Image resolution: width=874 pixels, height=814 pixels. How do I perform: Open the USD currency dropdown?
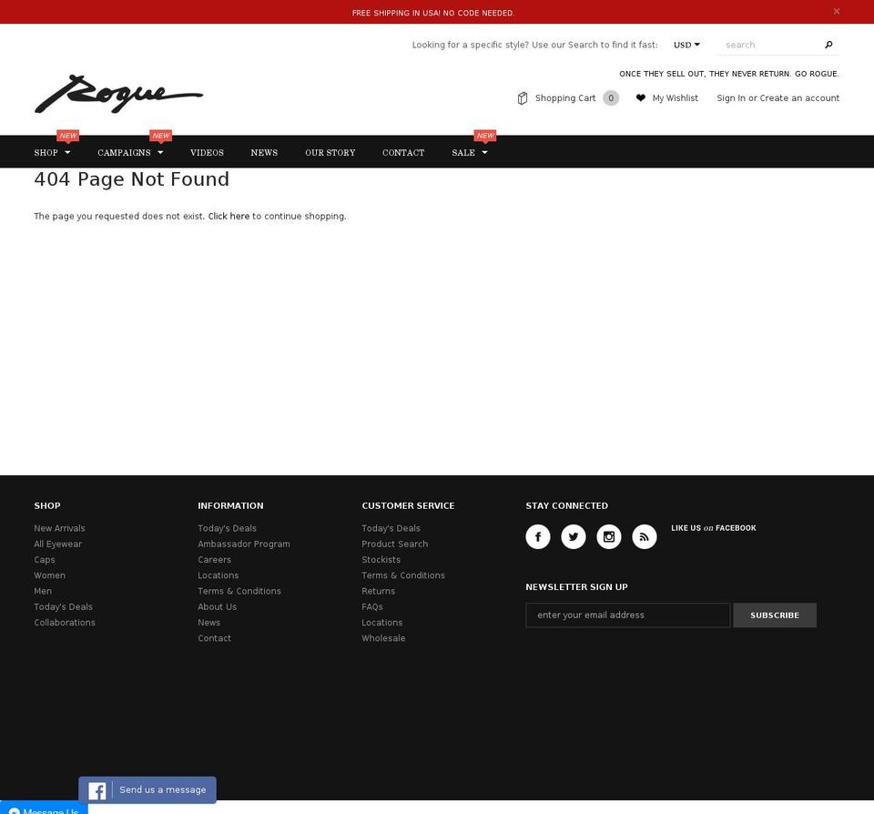coord(686,45)
